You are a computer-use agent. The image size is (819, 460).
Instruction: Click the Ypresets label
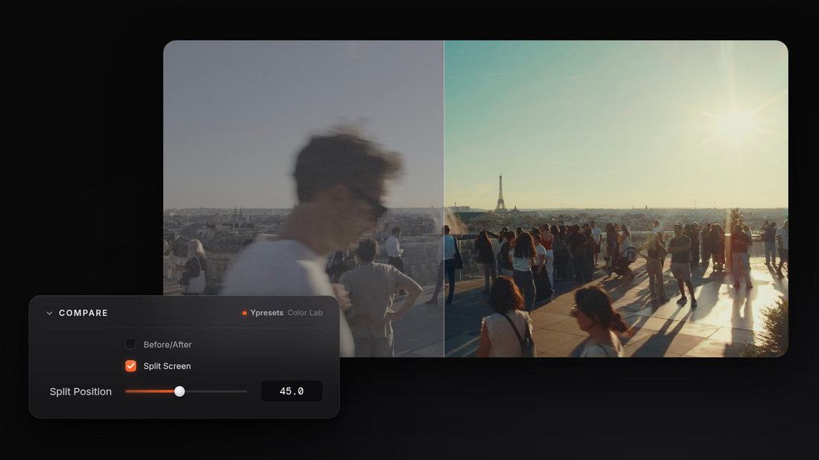pyautogui.click(x=267, y=313)
